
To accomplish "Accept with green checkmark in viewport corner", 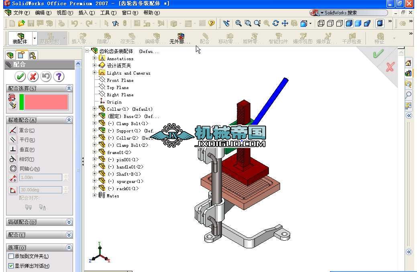I will click(378, 53).
